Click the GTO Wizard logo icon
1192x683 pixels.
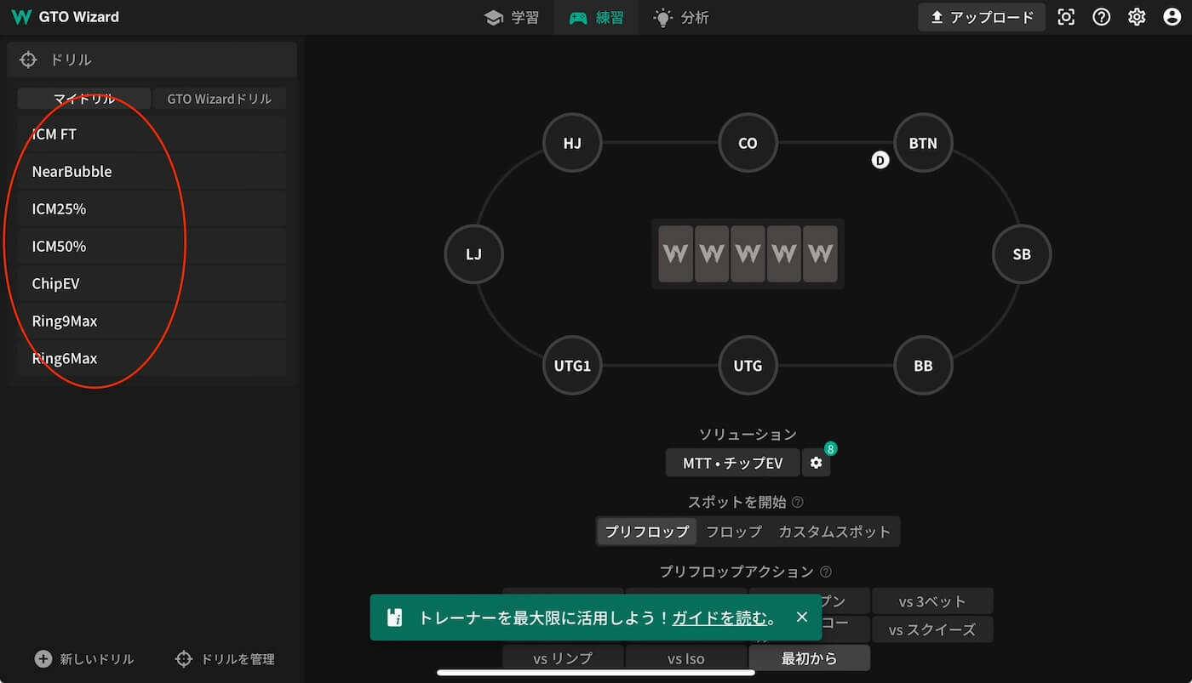pyautogui.click(x=21, y=17)
